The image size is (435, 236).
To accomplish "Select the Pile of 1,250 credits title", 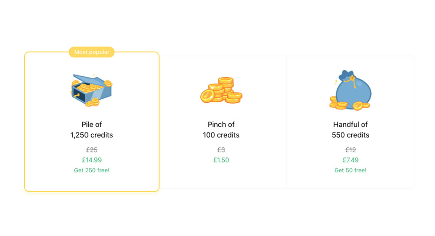I will (x=92, y=130).
